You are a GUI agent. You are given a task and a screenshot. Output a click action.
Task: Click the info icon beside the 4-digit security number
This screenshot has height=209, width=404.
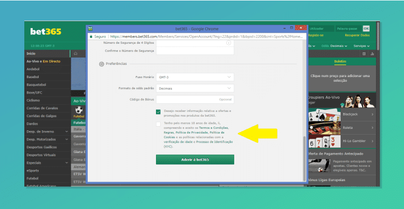click(228, 43)
